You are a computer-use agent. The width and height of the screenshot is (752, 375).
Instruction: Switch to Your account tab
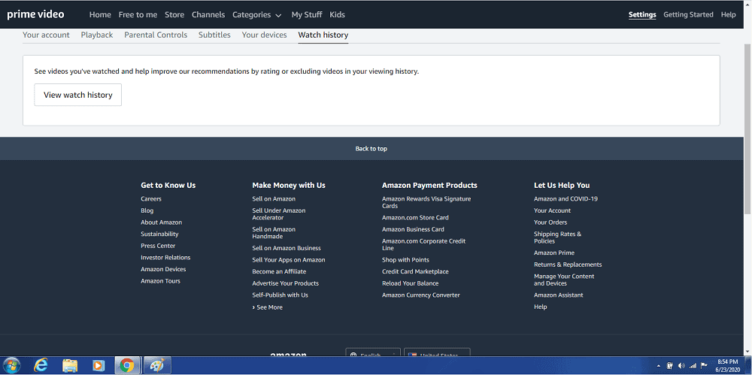click(46, 35)
